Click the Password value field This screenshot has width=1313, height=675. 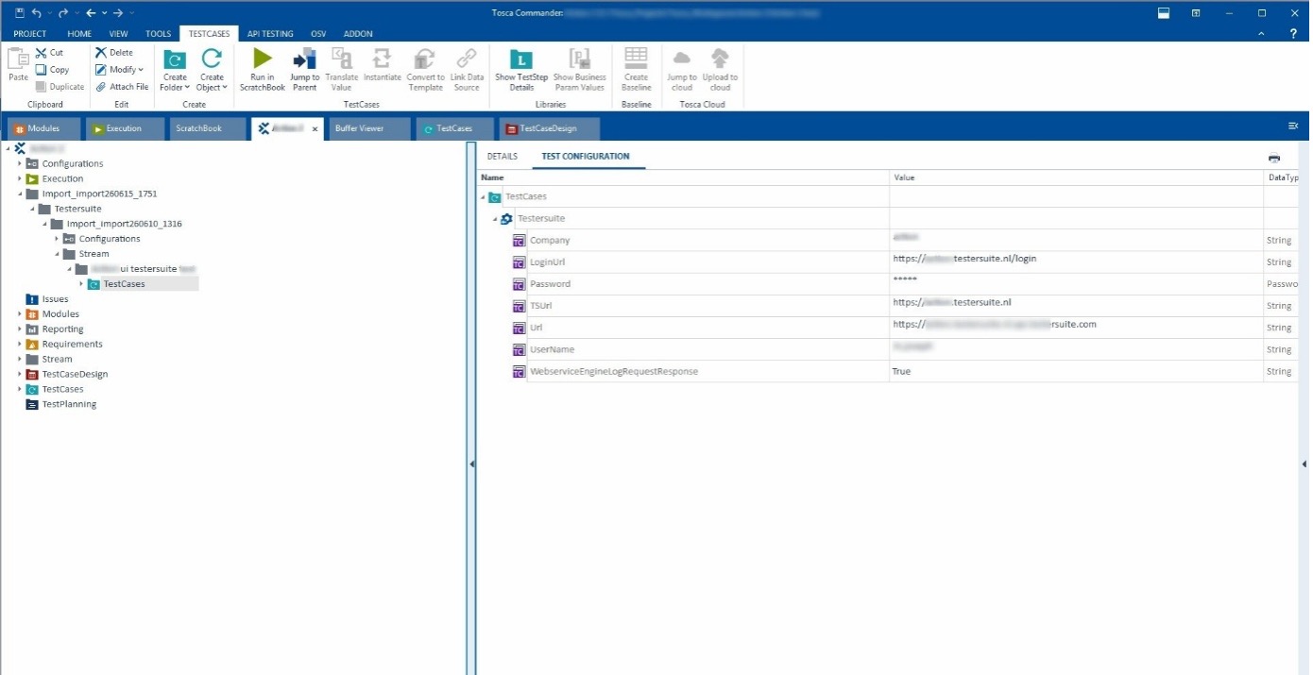(1076, 283)
